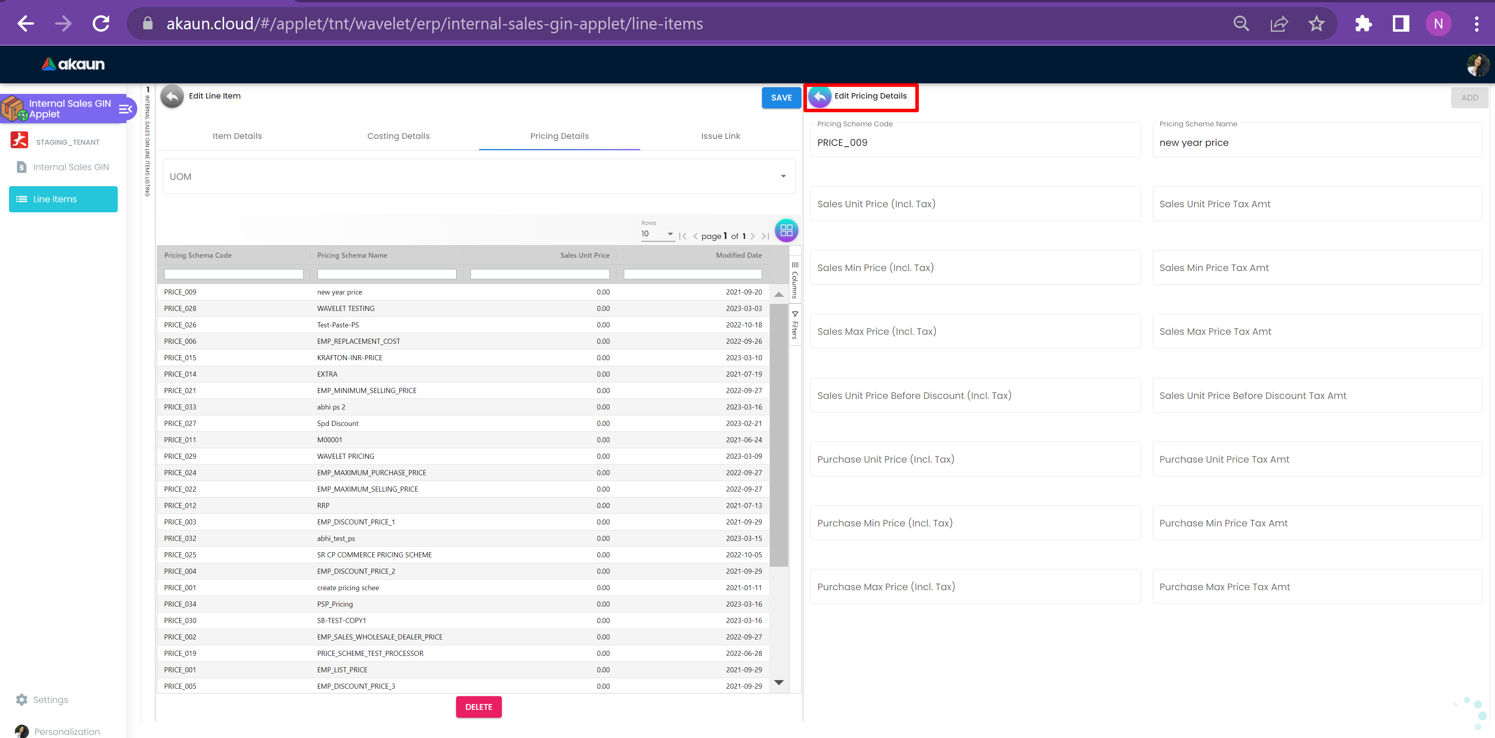Screen dimensions: 1495x738
Task: Go to next page of pricing table
Action: [x=753, y=236]
